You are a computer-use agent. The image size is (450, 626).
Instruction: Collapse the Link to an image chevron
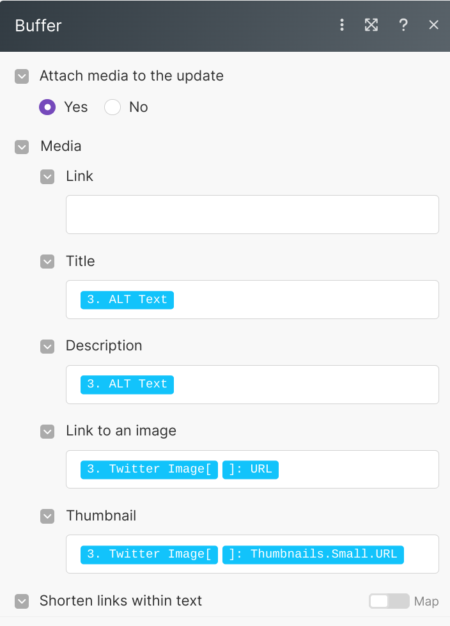[x=47, y=431]
